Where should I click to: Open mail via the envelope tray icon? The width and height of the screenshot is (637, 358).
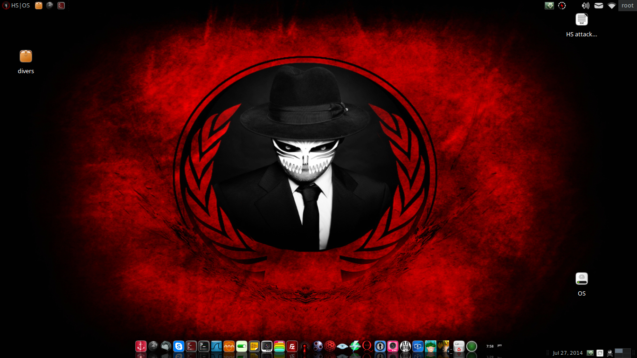point(599,6)
